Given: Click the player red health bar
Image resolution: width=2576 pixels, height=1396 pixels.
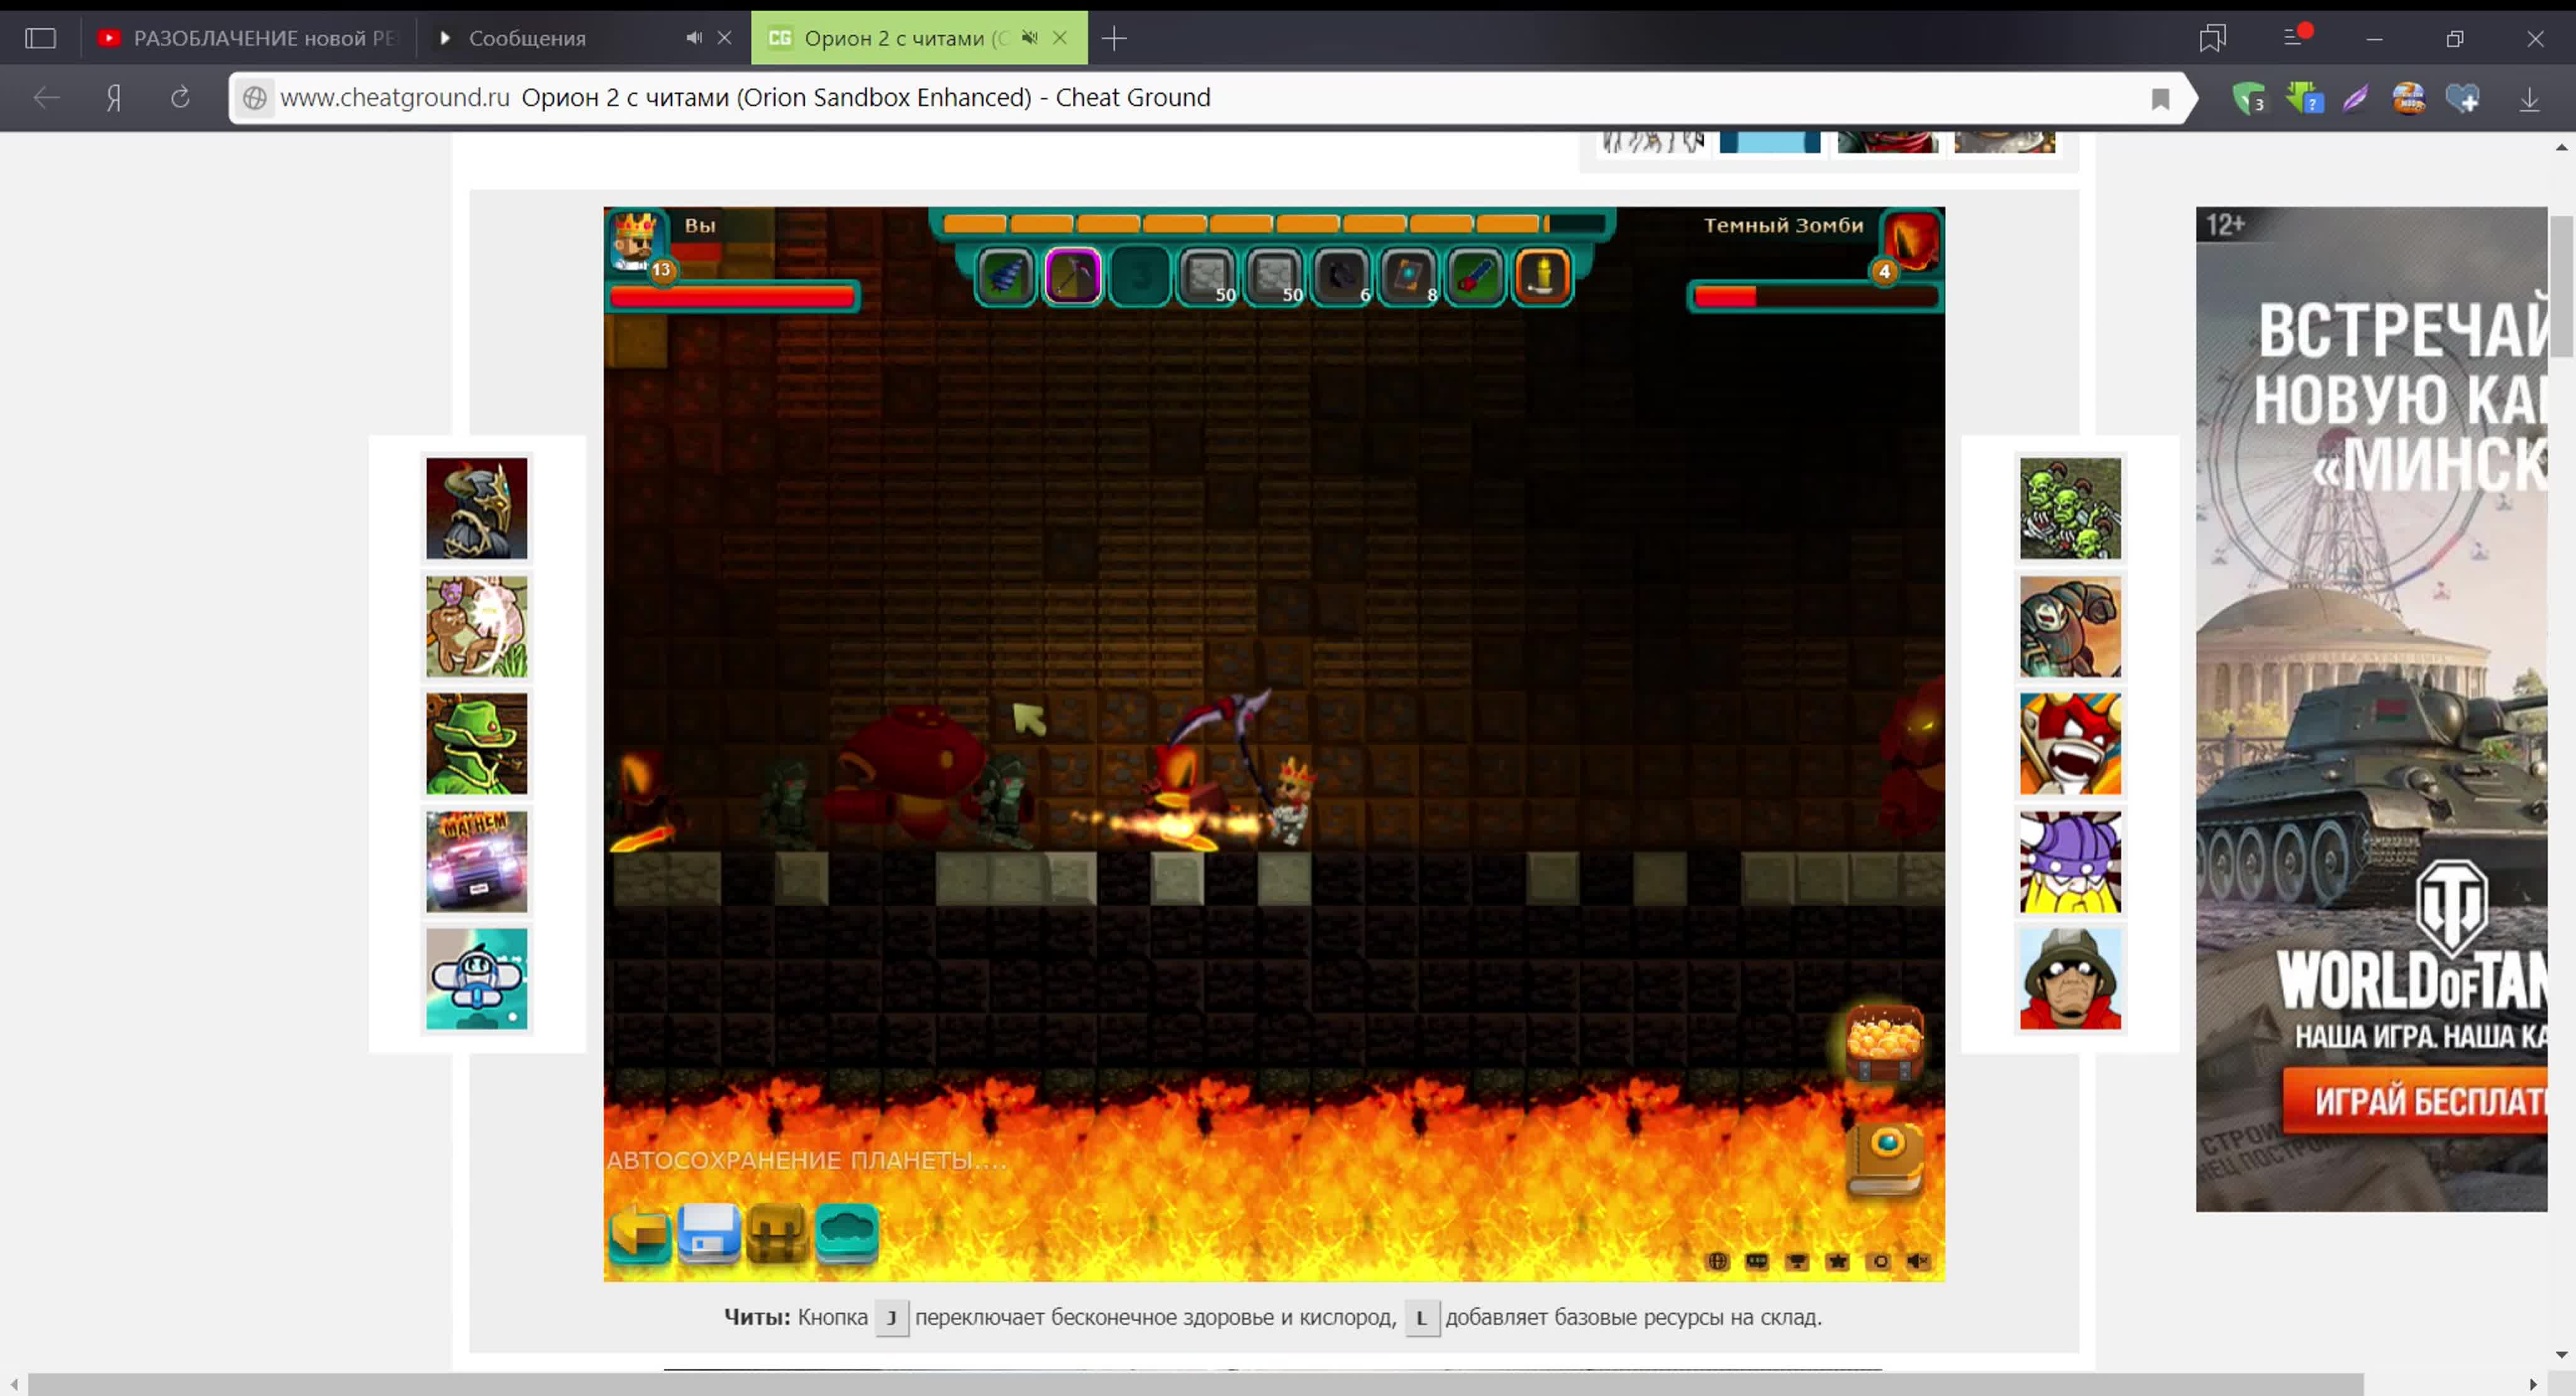Looking at the screenshot, I should tap(733, 296).
